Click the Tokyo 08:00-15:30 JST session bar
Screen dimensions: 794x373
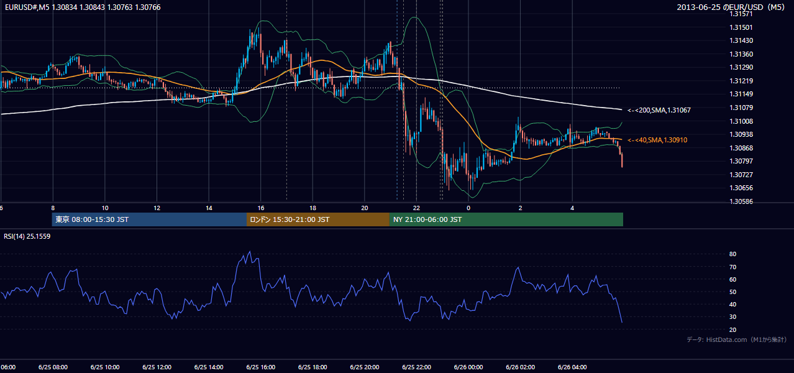[150, 219]
